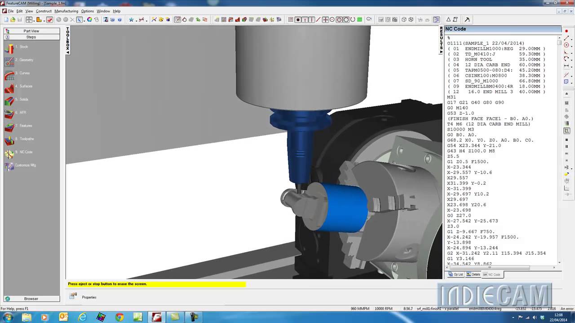Click the line 'T4 M6 (12 DIA CARB END MILL)'
The height and width of the screenshot is (323, 575).
coord(489,124)
